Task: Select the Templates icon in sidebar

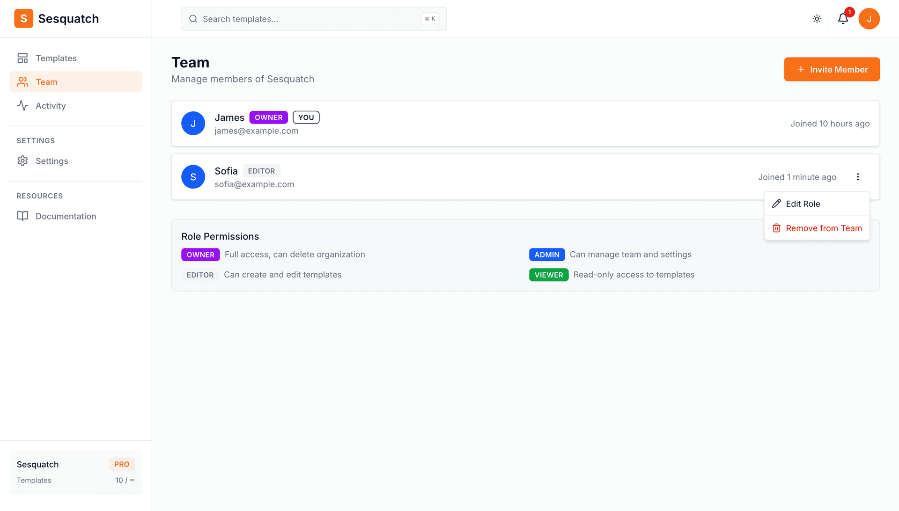Action: [22, 58]
